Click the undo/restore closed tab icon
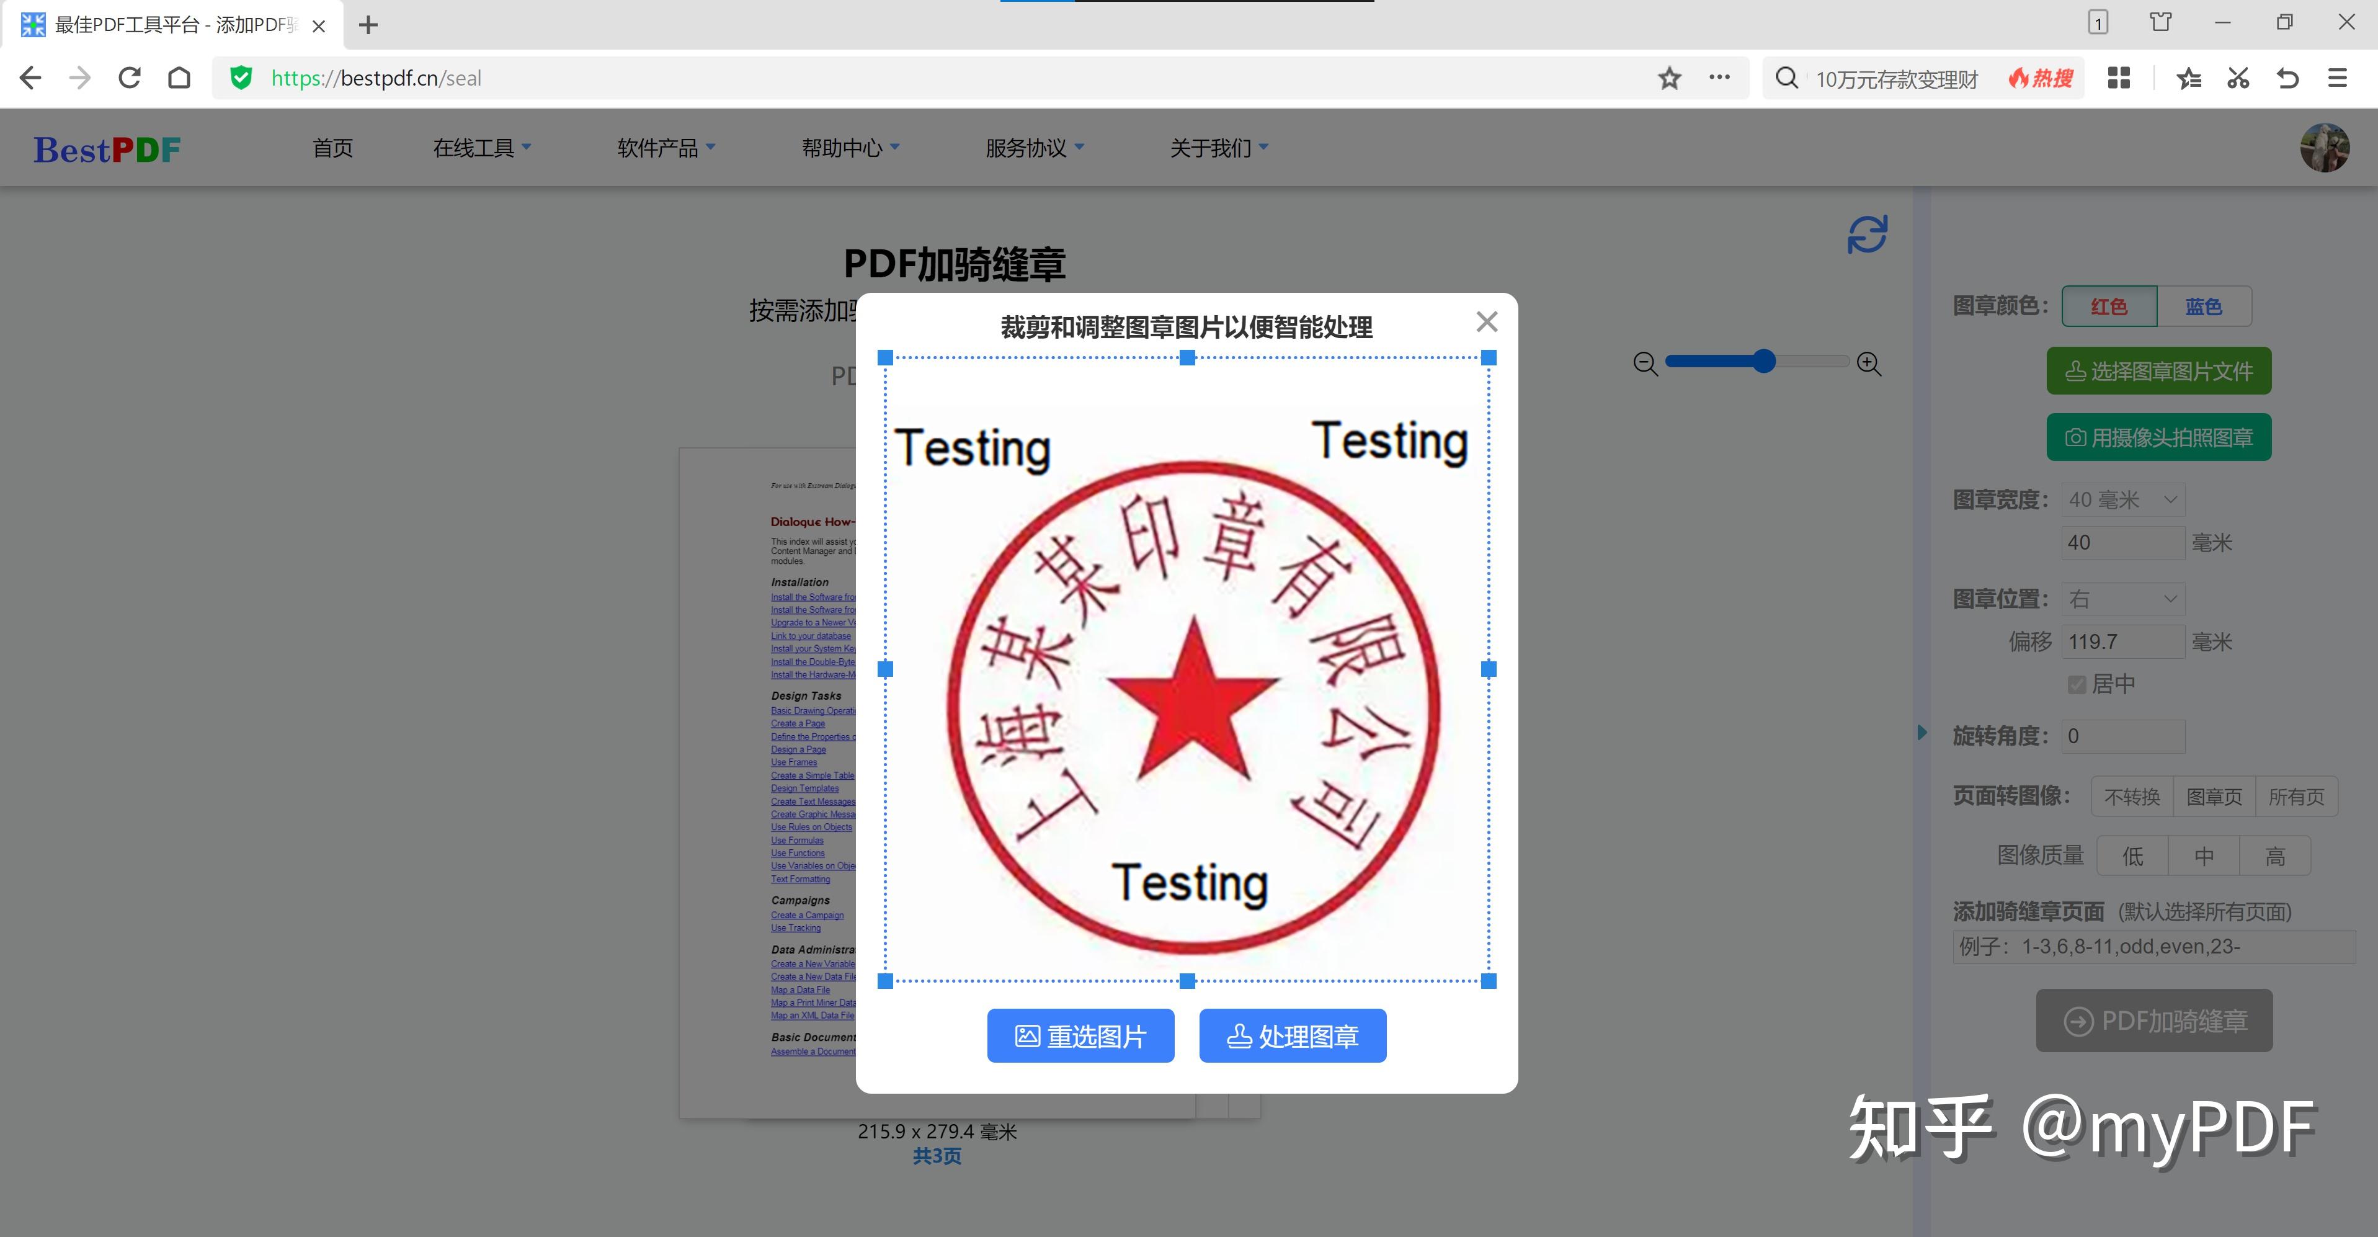Viewport: 2378px width, 1237px height. coord(2287,78)
